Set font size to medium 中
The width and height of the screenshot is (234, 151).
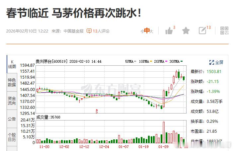[x=147, y=31]
